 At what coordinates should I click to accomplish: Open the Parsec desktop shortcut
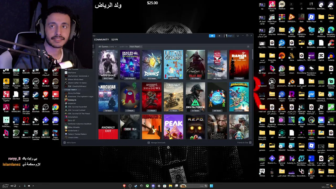(x=6, y=134)
